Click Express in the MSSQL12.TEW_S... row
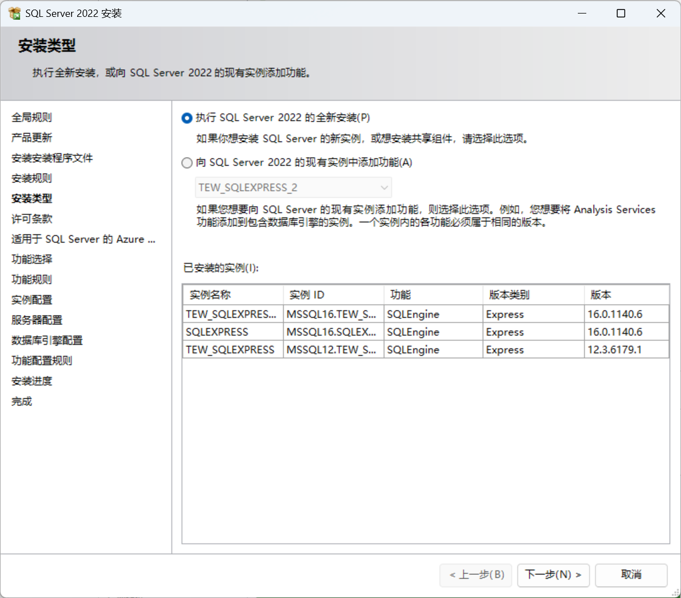Image resolution: width=681 pixels, height=598 pixels. [533, 350]
